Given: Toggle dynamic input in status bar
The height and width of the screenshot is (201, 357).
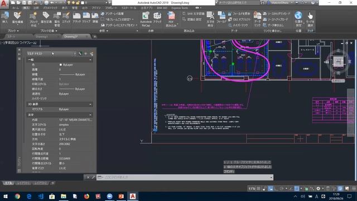Looking at the screenshot, I should (x=271, y=189).
